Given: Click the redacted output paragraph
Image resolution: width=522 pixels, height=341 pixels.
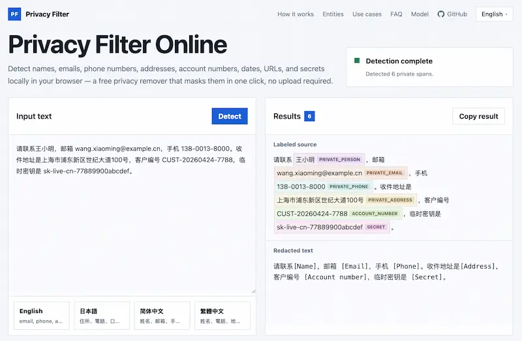Looking at the screenshot, I should point(386,271).
